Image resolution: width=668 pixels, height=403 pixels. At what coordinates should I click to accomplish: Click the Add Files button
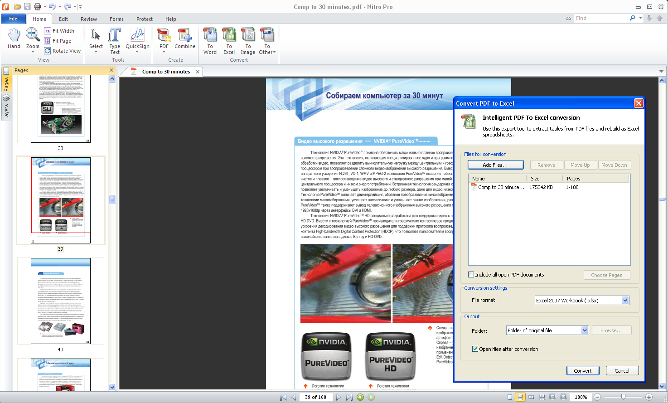pyautogui.click(x=495, y=165)
